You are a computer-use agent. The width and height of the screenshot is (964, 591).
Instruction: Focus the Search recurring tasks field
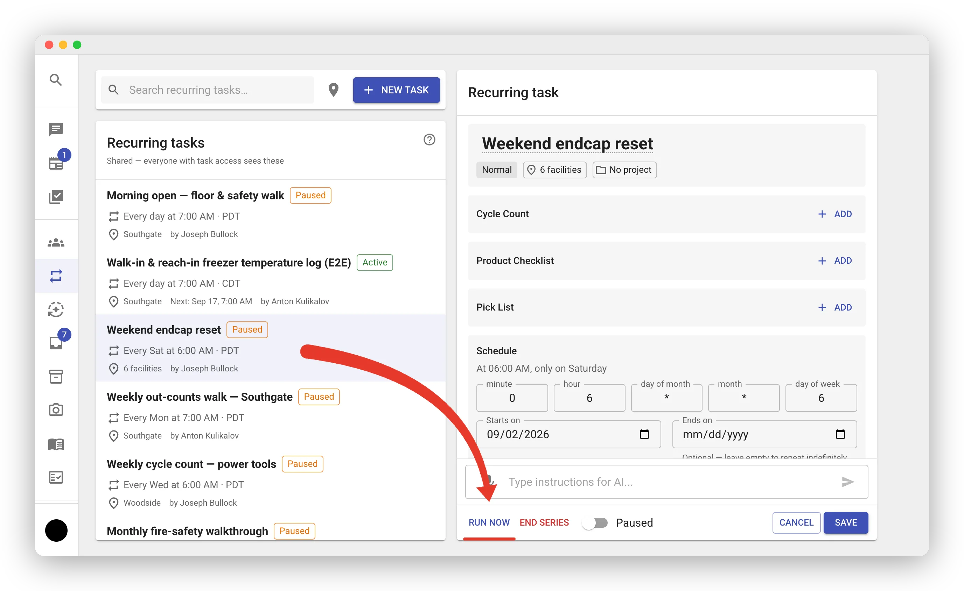[207, 90]
